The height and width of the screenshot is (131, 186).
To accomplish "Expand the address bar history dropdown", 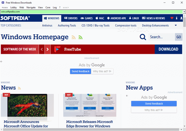I will [184, 12].
